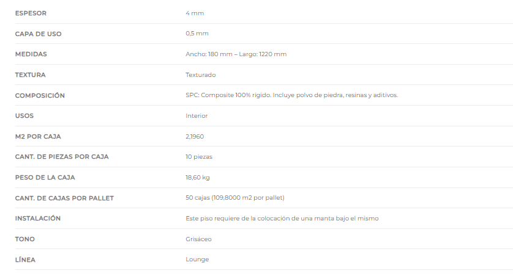Click the COMPOSICIÓN label

point(40,96)
